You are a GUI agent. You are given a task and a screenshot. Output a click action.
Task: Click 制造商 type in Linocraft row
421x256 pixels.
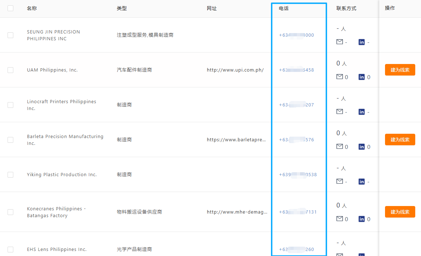(124, 105)
